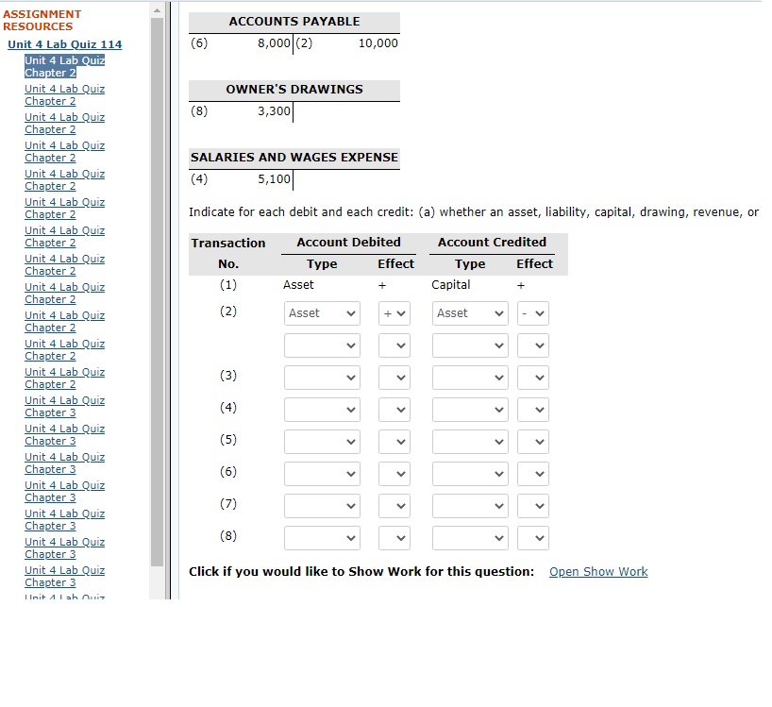
Task: Open the first Unit 4 Lab Quiz Chapter 3 link
Action: (x=64, y=406)
